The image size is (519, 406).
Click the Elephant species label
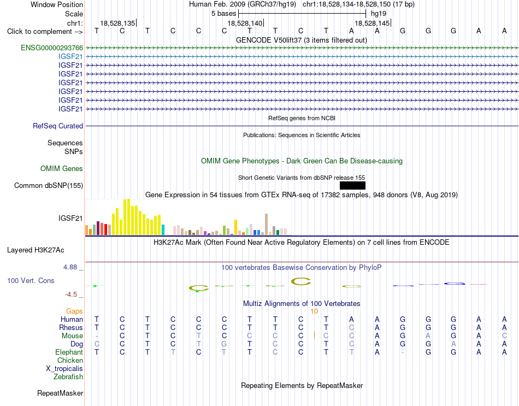coord(69,352)
